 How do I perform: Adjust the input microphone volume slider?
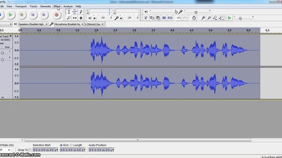197,12
